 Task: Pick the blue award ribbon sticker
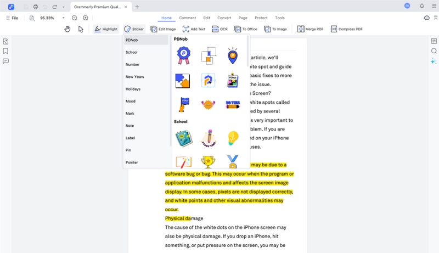pyautogui.click(x=184, y=55)
